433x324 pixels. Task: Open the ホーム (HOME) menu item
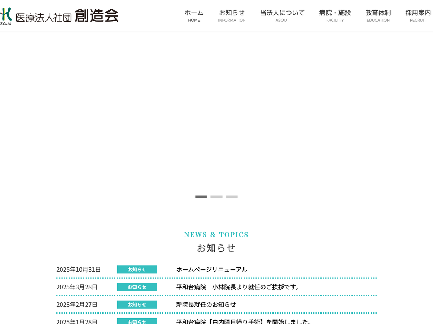(194, 15)
